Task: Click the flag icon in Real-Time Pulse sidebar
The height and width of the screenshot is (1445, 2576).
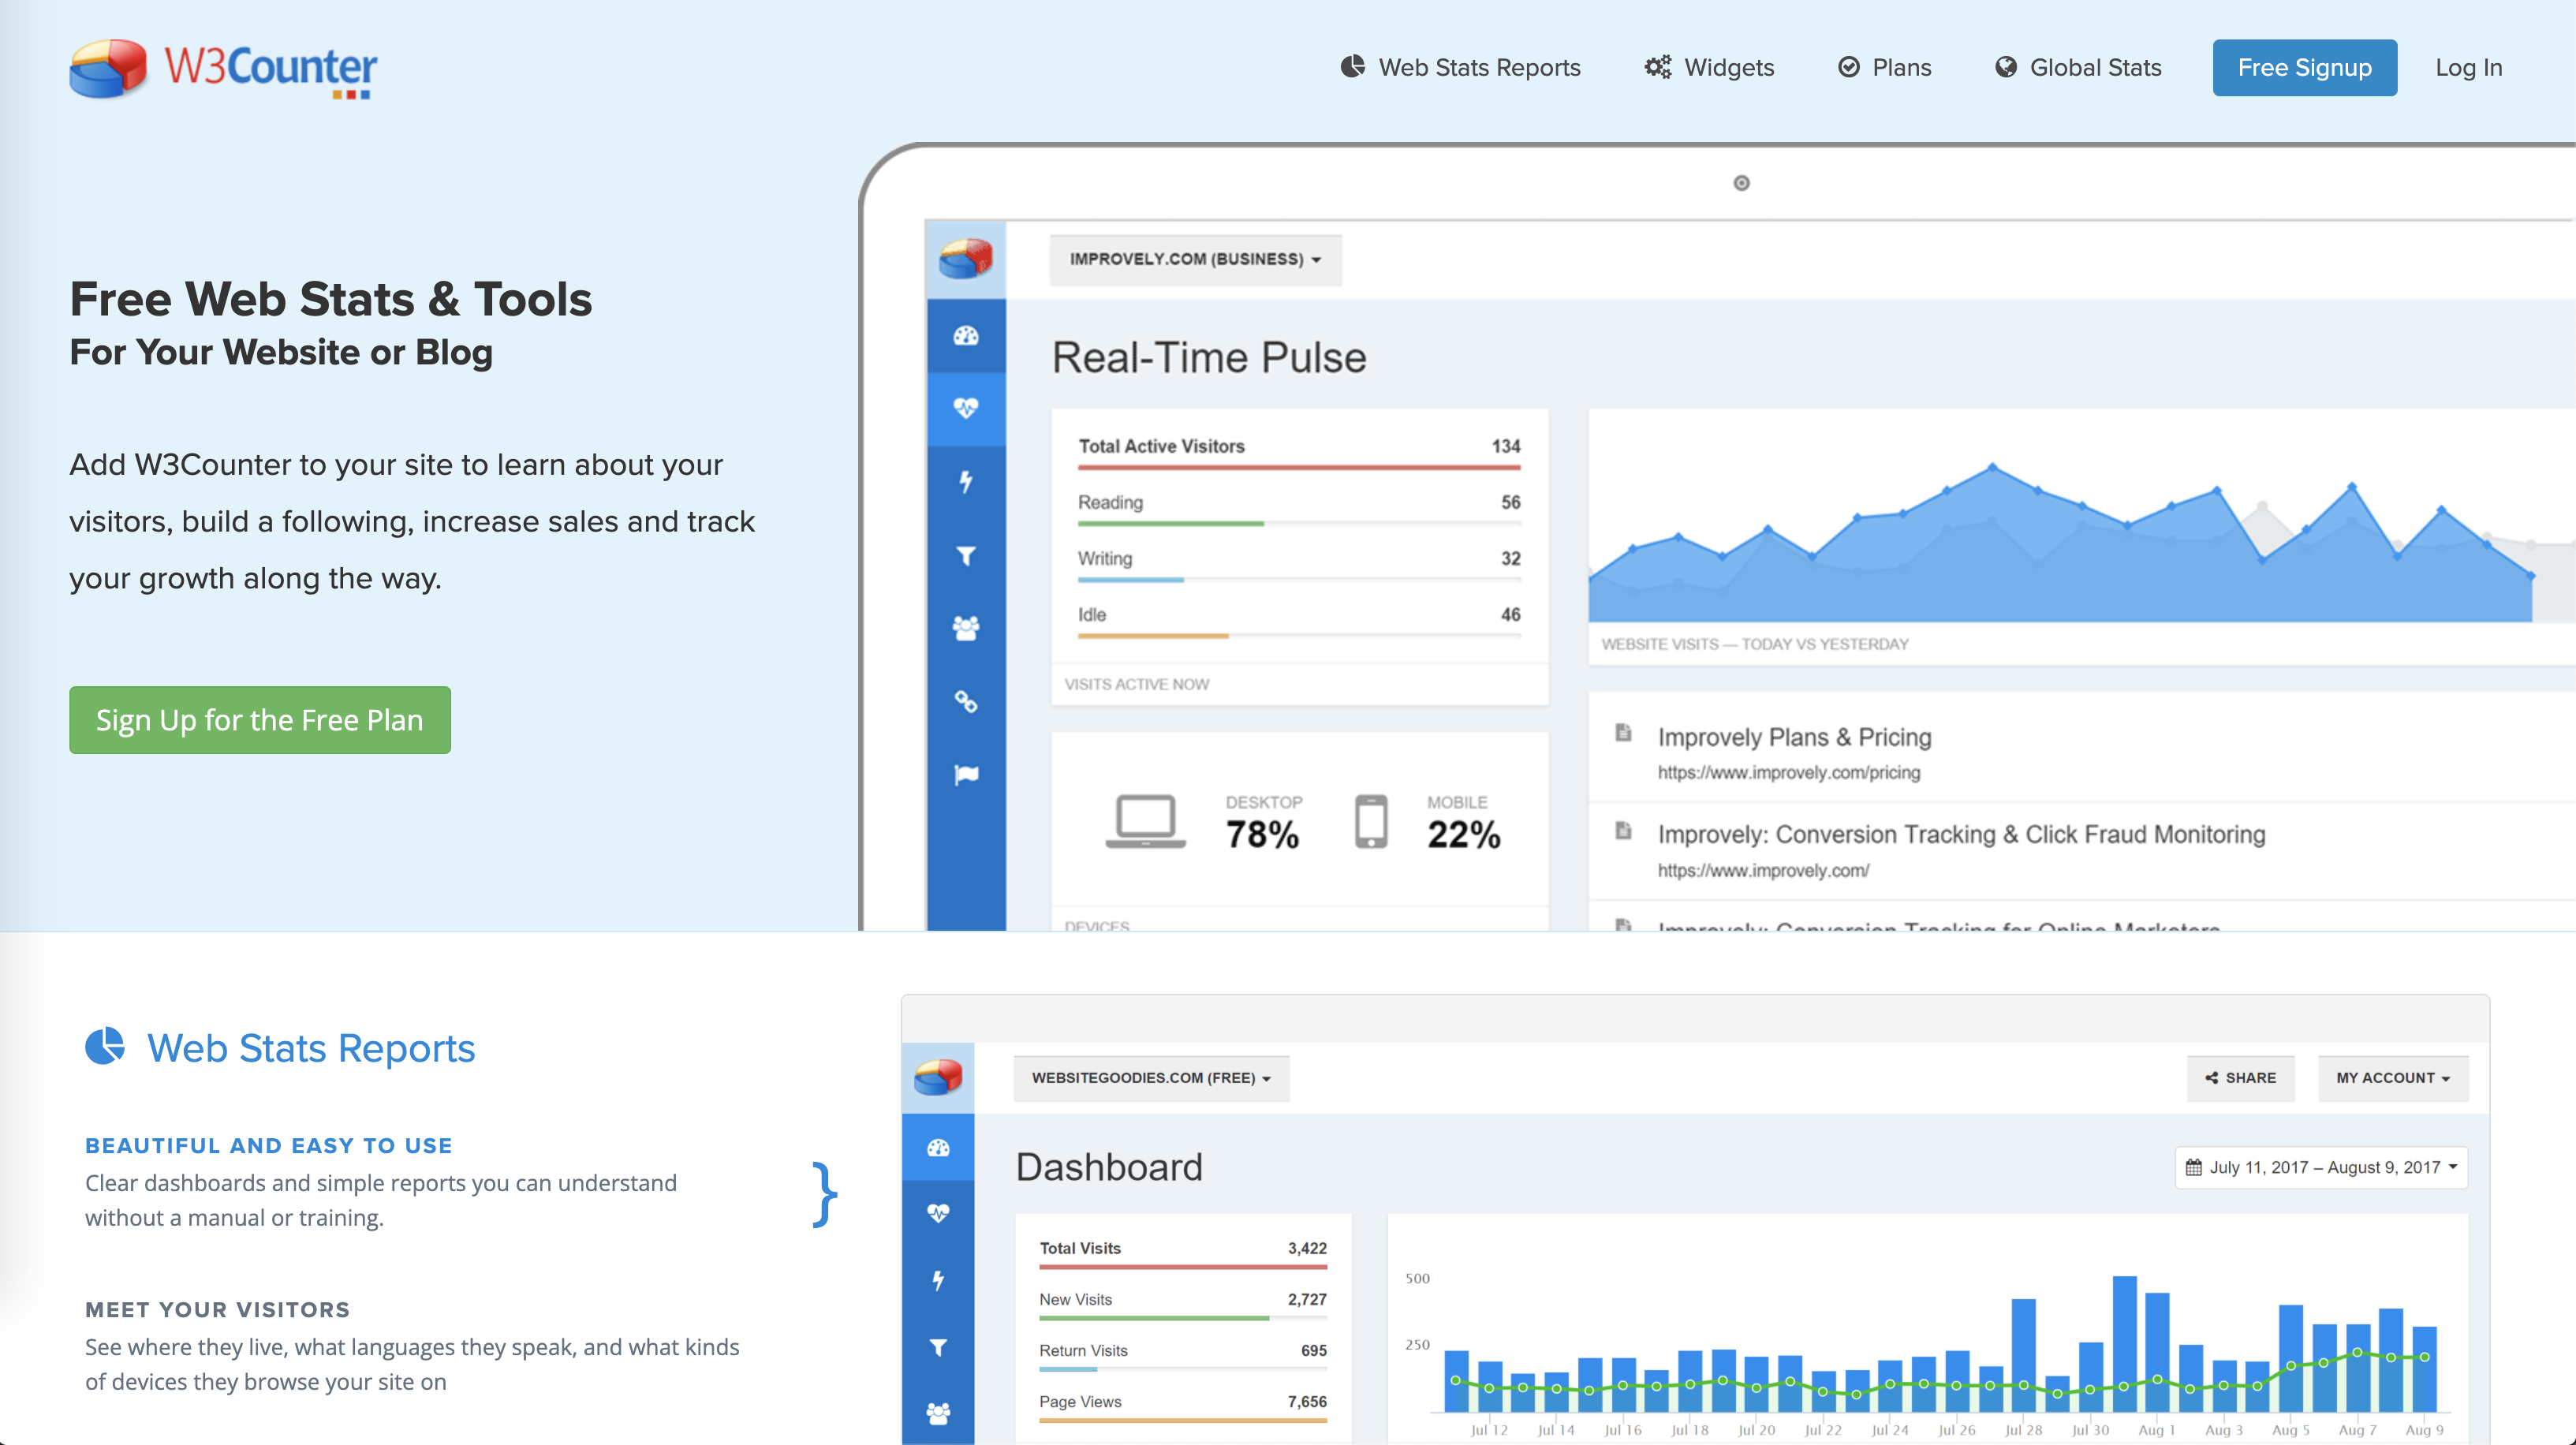Action: point(966,774)
